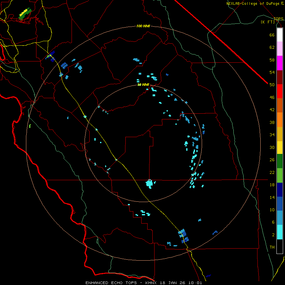Screen dimensions: 285x285
Task: Click the ENHANCED ECHO TOPS caption text
Action: tap(111, 283)
